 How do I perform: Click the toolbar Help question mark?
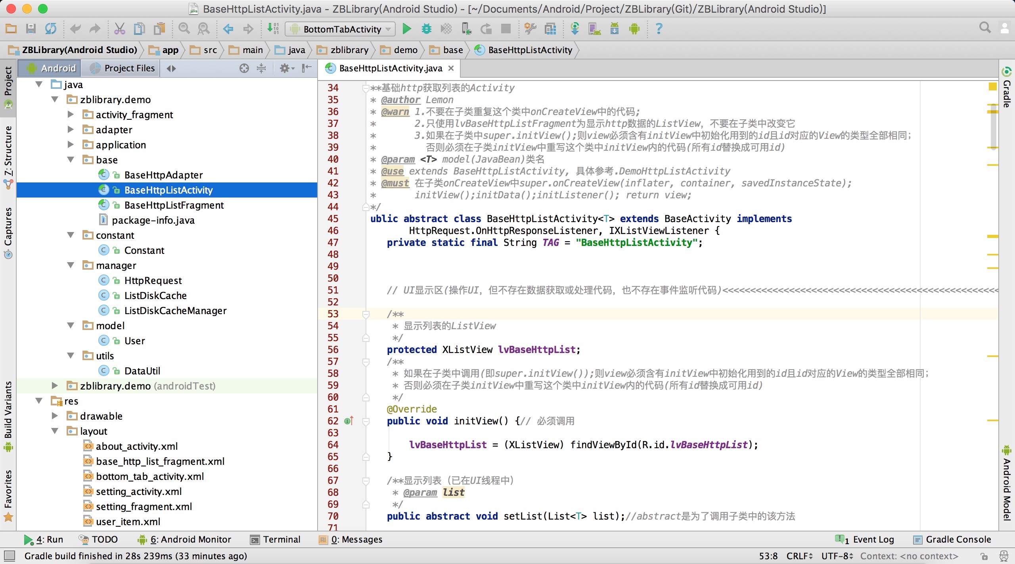coord(659,29)
